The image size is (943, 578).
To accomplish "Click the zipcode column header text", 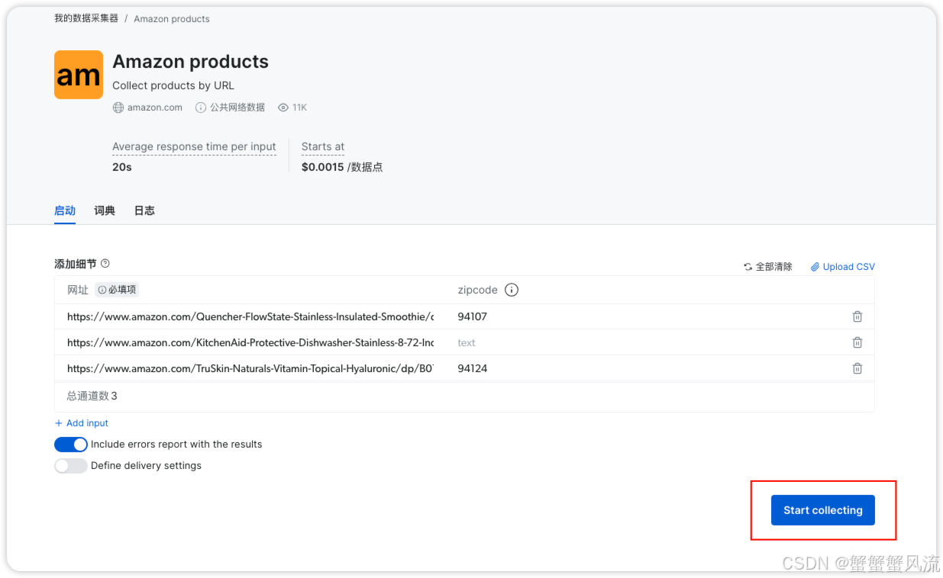I will tap(477, 290).
